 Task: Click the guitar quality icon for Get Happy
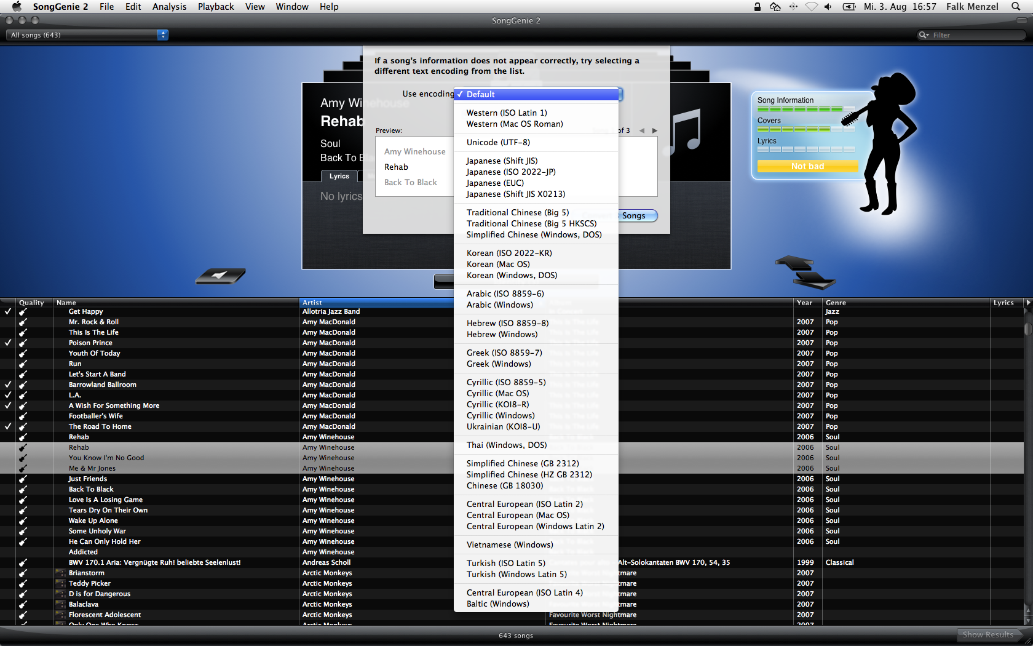[x=23, y=312]
